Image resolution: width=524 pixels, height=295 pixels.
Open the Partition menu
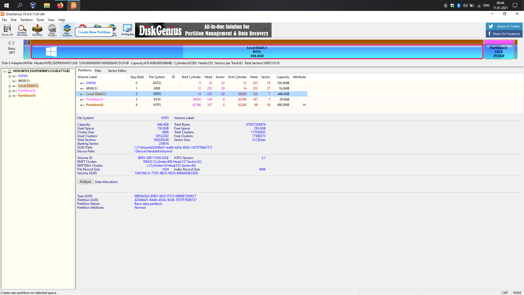tap(26, 20)
